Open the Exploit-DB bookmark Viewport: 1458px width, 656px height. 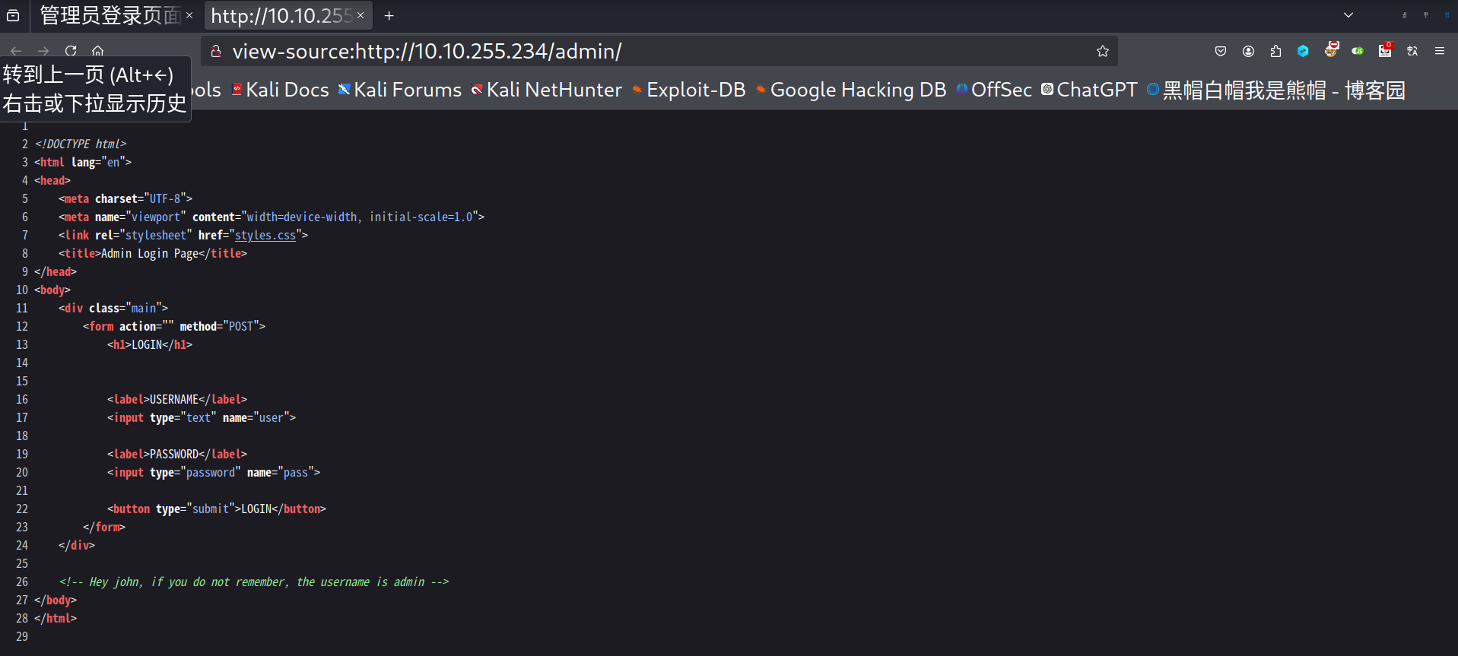pyautogui.click(x=695, y=90)
